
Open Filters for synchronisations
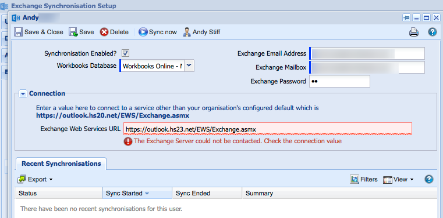click(x=364, y=179)
